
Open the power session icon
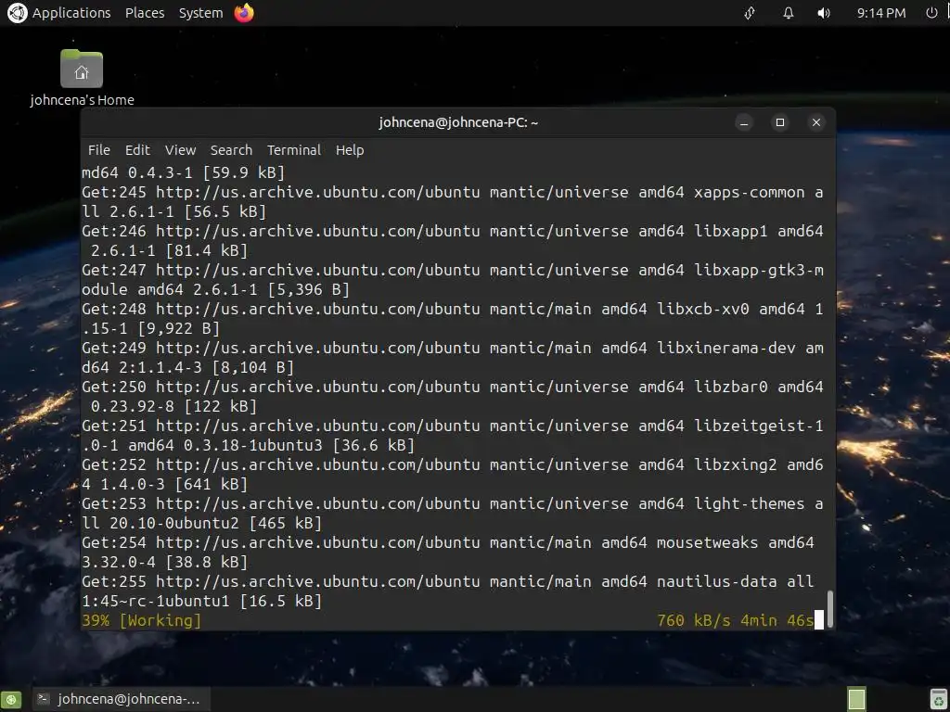(931, 13)
